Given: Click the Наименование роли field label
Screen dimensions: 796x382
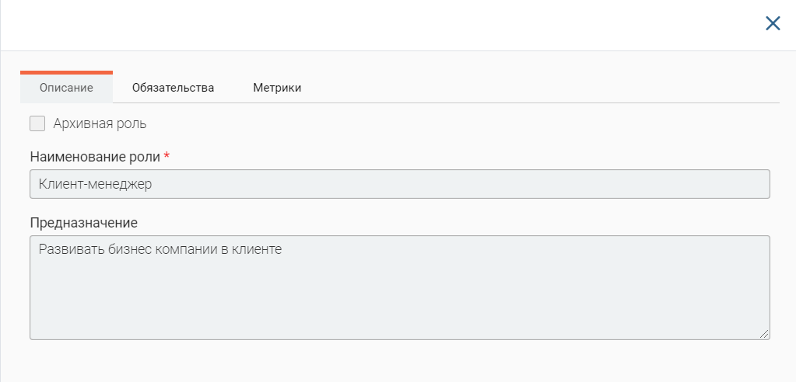Looking at the screenshot, I should [x=95, y=157].
